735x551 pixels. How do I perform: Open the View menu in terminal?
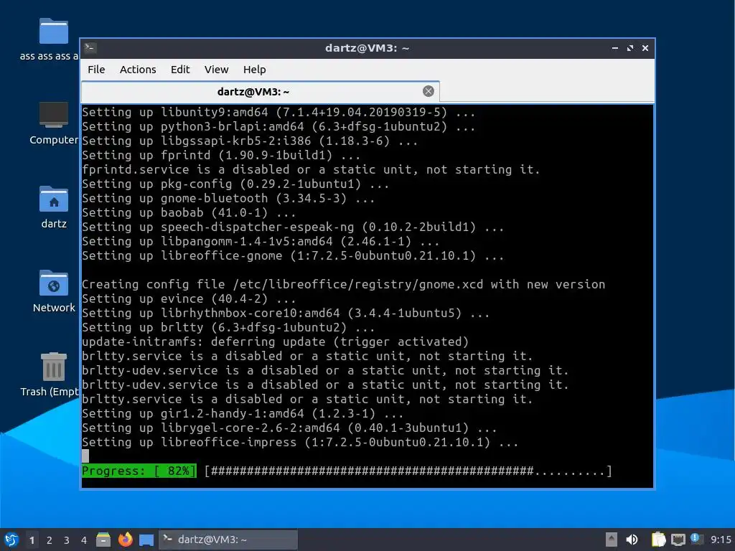216,70
